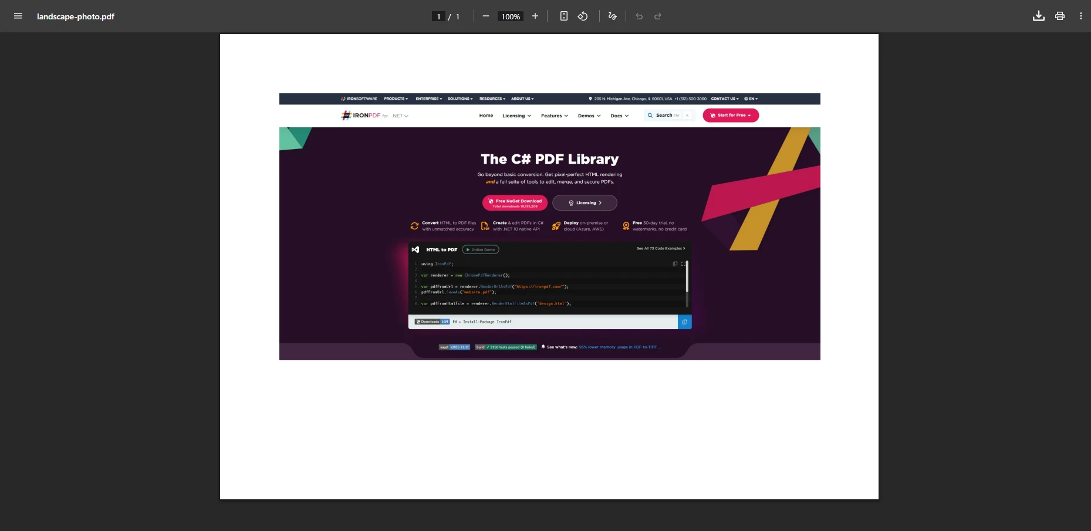Download landscape-photo.pdf
The image size is (1091, 531).
(x=1038, y=16)
